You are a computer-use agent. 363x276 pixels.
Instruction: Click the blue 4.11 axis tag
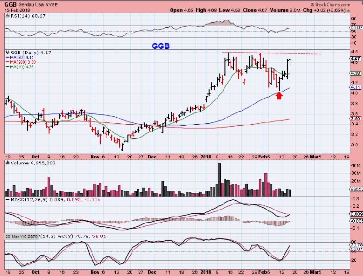[x=356, y=87]
